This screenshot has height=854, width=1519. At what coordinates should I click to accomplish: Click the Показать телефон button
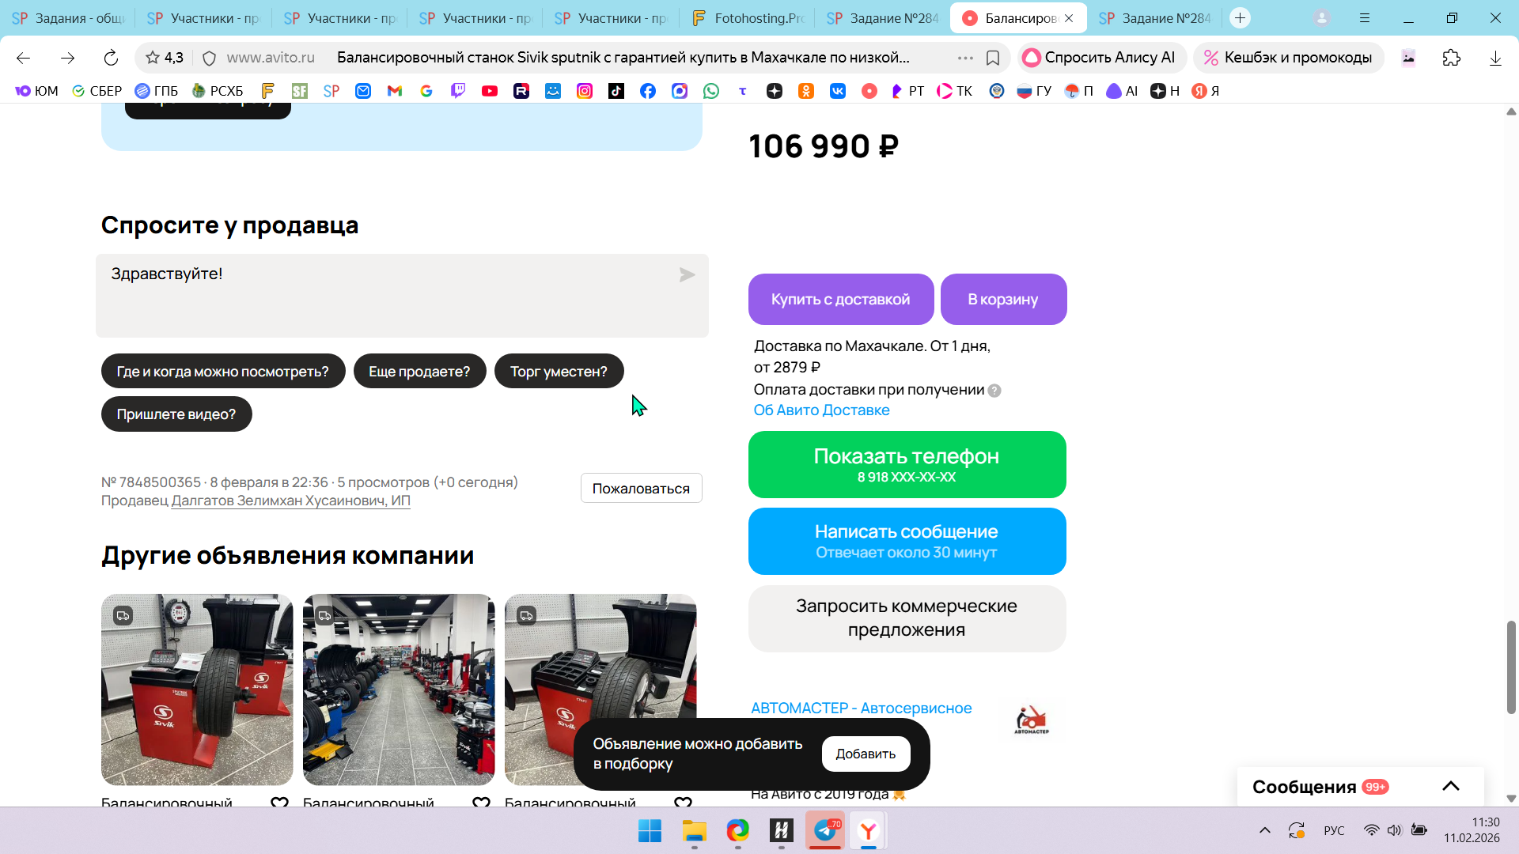coord(907,464)
